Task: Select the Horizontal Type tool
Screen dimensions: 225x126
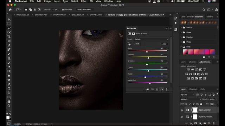Action: click(x=9, y=89)
